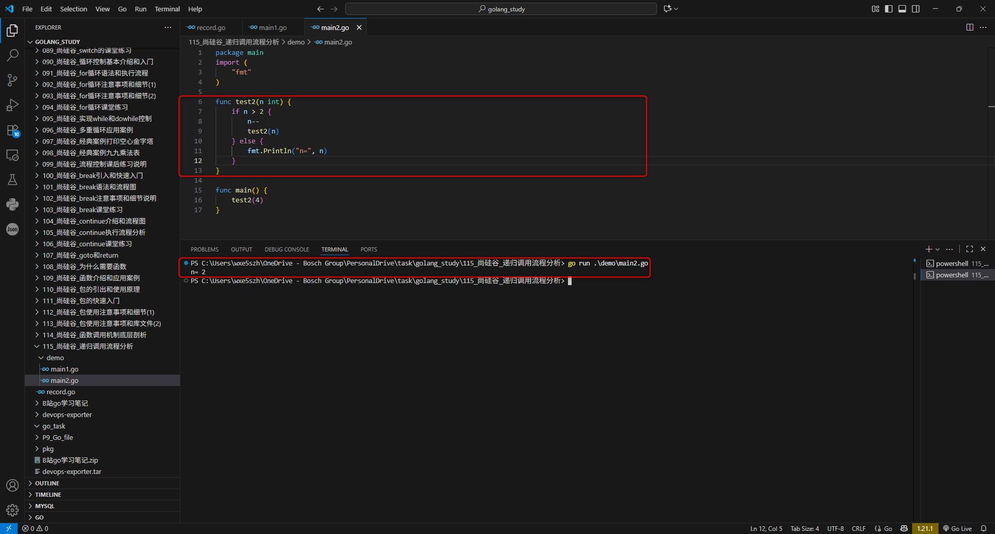Viewport: 995px width, 534px height.
Task: Click the Ln 12, Col 5 cursor position
Action: point(766,528)
